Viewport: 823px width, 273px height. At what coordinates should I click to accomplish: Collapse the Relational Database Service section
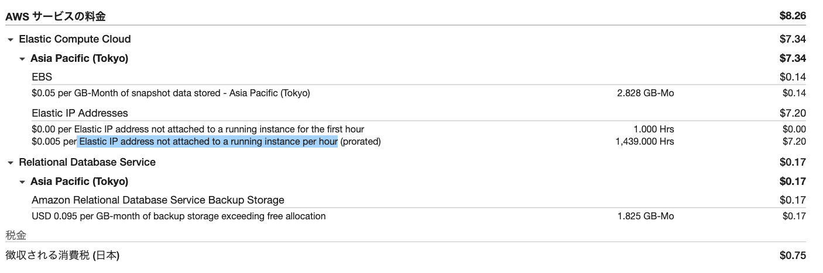click(11, 163)
